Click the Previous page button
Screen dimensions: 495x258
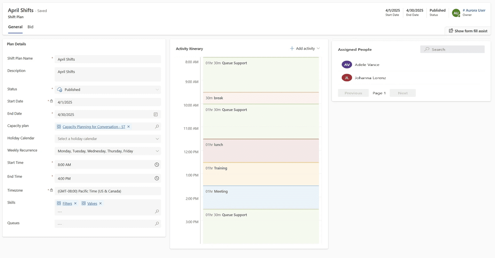[353, 93]
